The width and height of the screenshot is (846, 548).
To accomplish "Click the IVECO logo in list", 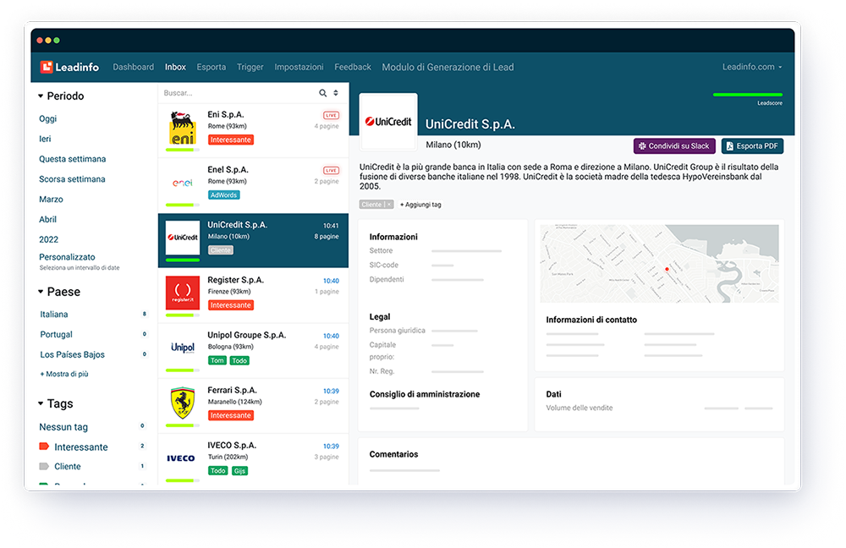I will tap(181, 458).
